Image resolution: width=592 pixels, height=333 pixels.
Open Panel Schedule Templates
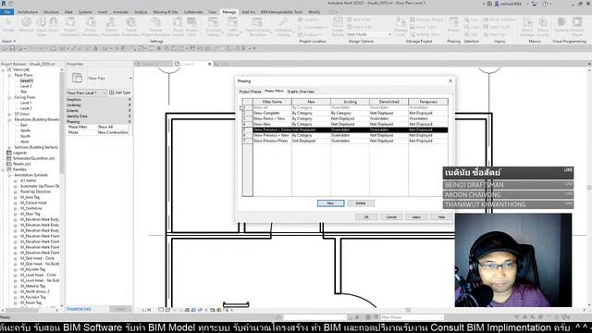click(257, 26)
